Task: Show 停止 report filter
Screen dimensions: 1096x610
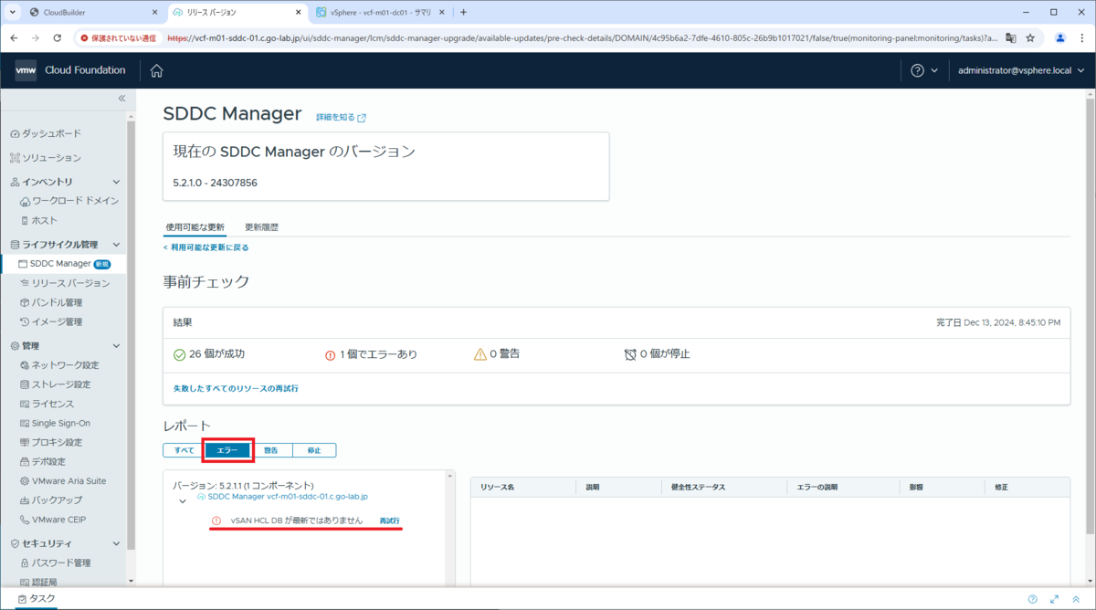Action: point(314,450)
